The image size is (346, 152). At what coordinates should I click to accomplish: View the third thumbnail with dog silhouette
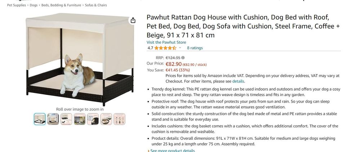[x=66, y=119]
